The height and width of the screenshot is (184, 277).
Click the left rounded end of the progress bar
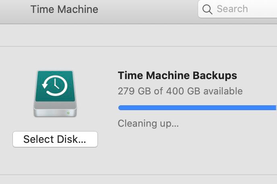point(121,108)
